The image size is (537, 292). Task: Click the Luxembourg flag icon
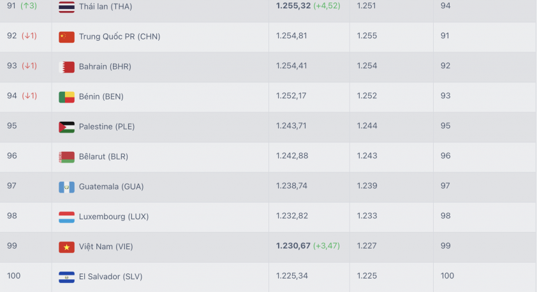point(66,217)
